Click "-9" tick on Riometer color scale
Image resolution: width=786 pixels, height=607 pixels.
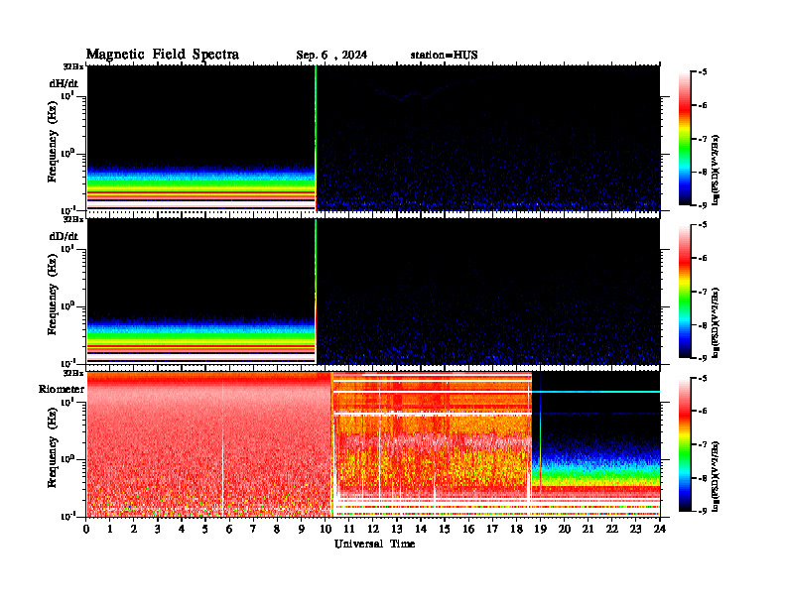703,511
